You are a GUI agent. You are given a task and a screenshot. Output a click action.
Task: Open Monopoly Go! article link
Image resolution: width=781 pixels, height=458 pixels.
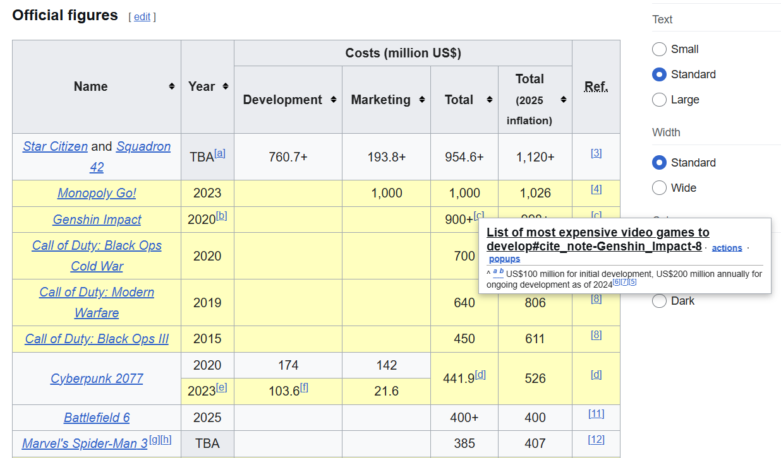[97, 193]
